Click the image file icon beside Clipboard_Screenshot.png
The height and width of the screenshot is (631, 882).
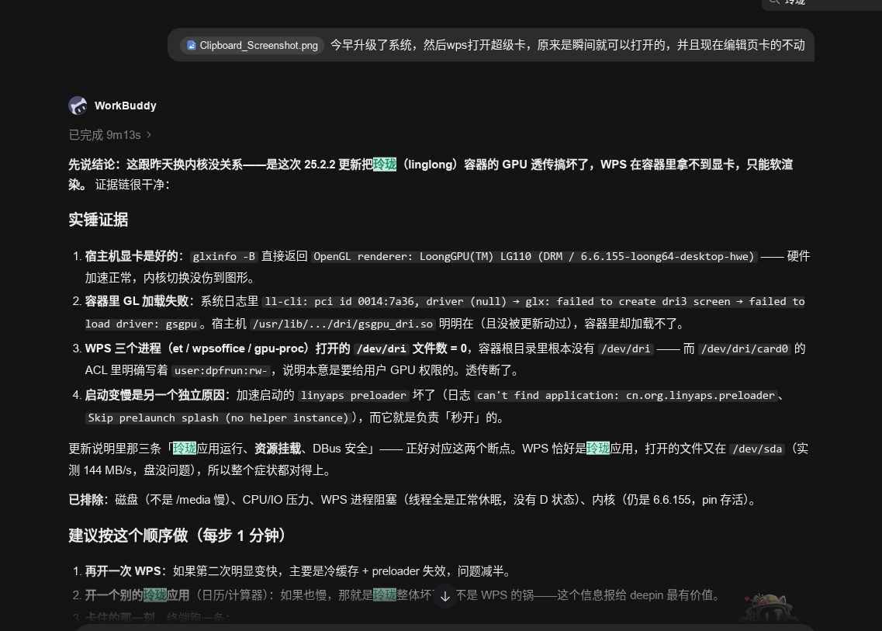pyautogui.click(x=192, y=45)
